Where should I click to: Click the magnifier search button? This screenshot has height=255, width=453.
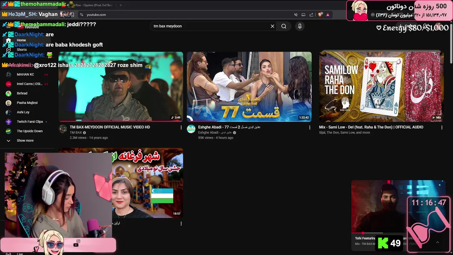point(284,26)
